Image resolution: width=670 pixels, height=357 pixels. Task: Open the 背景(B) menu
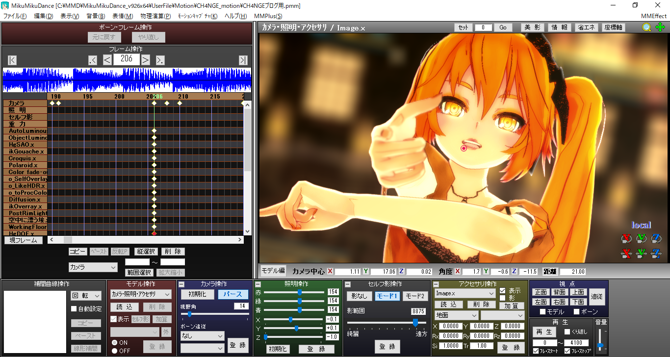point(96,16)
